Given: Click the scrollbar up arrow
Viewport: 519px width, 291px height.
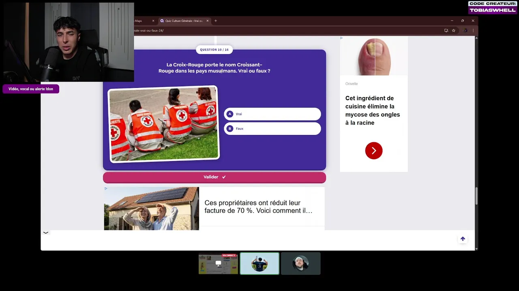Looking at the screenshot, I should (476, 38).
